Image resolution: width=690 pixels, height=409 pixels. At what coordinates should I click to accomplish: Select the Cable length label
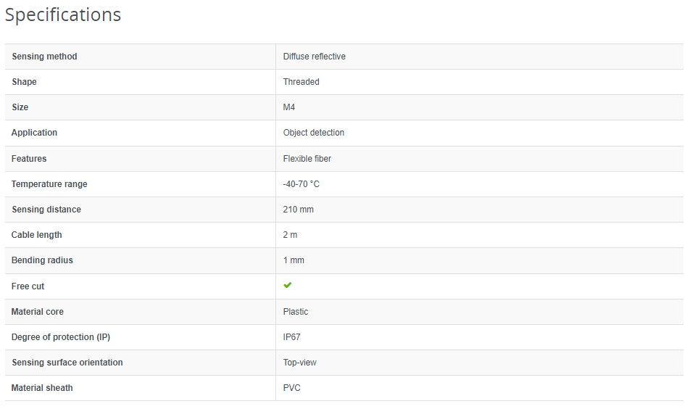tap(37, 235)
